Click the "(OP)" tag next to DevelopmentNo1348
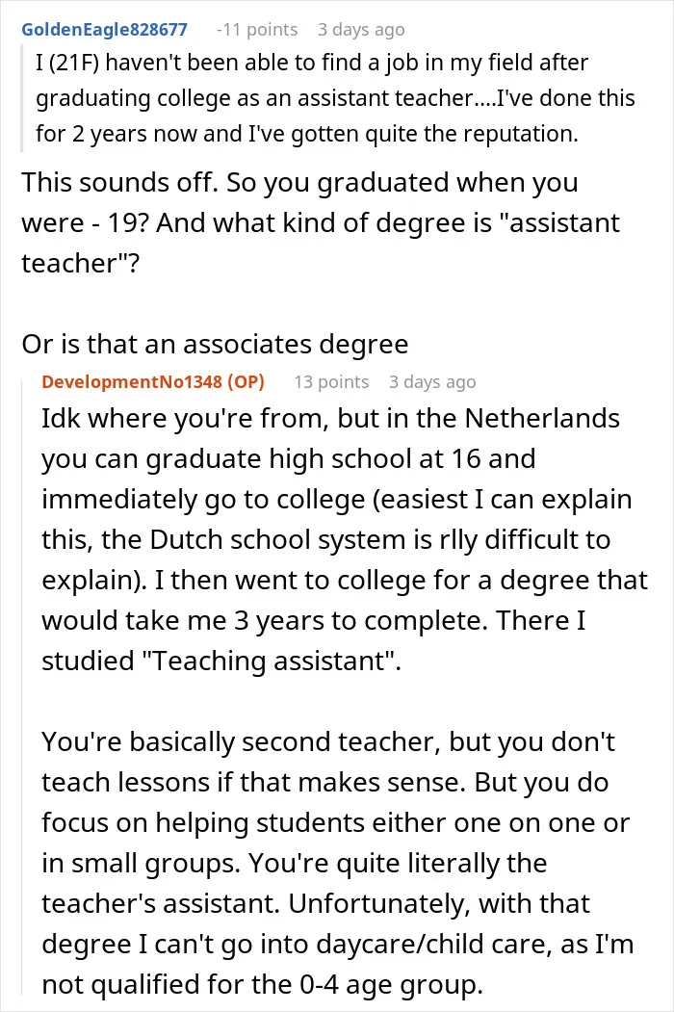Screen dimensions: 674x1012 coord(246,382)
